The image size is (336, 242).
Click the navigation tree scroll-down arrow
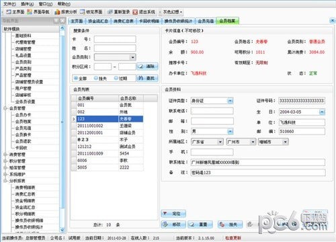(x=62, y=230)
